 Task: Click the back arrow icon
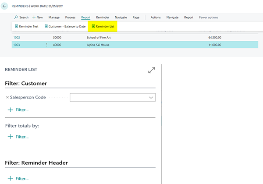[x=5, y=6]
